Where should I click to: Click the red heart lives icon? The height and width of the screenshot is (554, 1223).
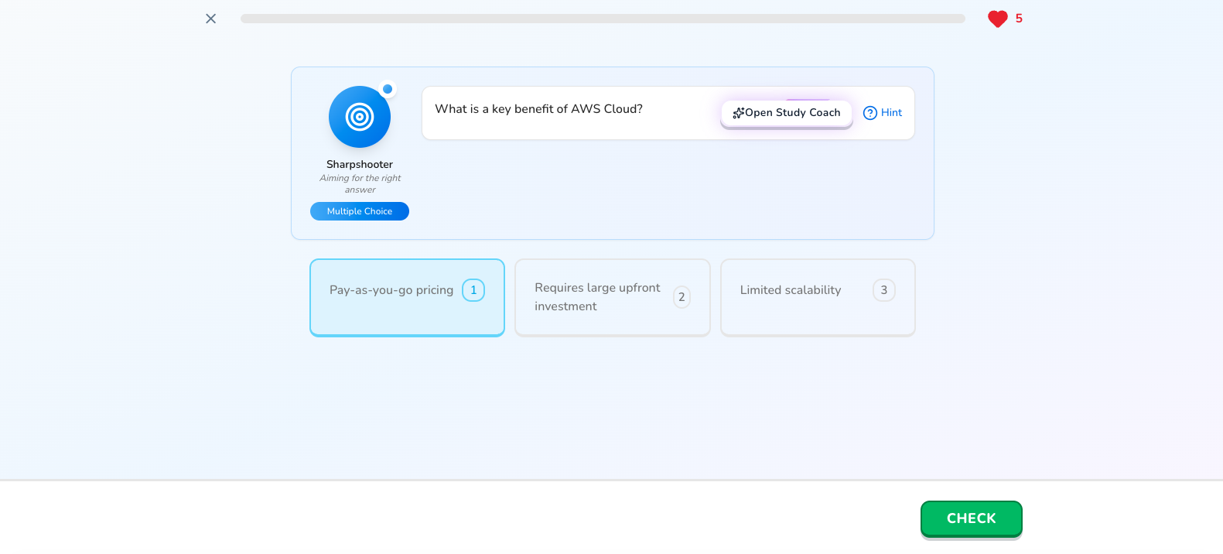(x=998, y=19)
